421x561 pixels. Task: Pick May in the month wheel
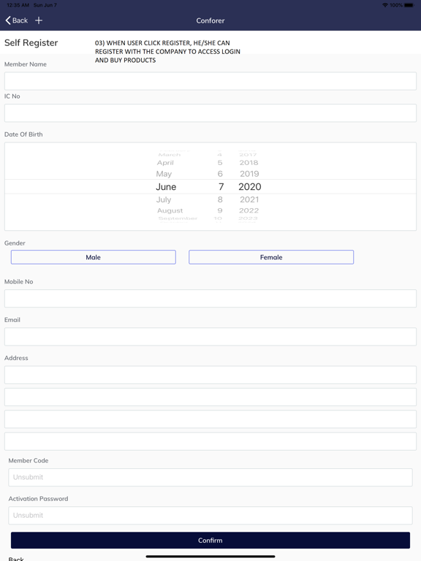click(164, 174)
